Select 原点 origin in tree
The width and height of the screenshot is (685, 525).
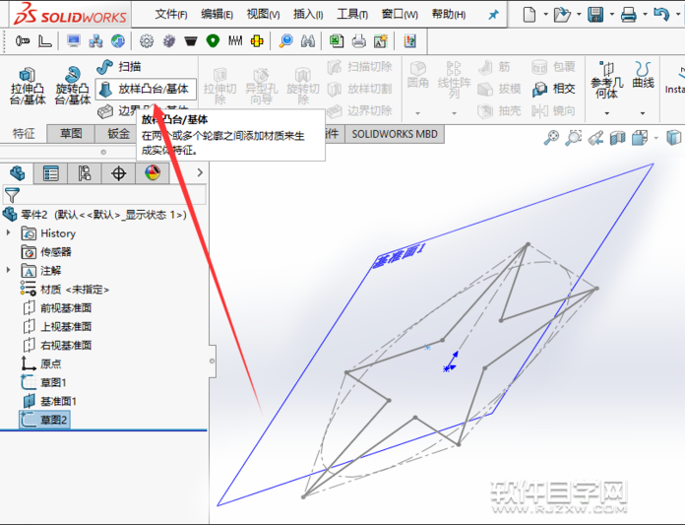pos(41,363)
